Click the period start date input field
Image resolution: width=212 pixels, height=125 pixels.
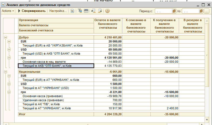coord(163,11)
